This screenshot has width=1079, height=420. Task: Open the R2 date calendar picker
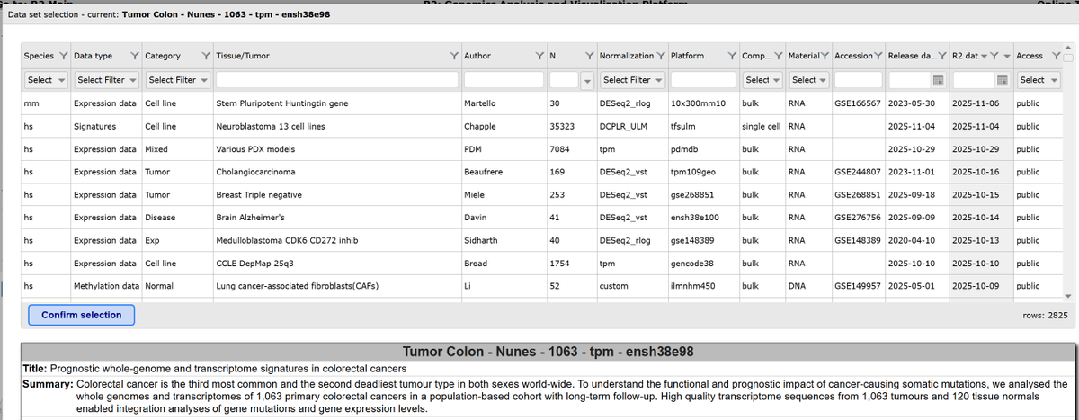click(1002, 80)
